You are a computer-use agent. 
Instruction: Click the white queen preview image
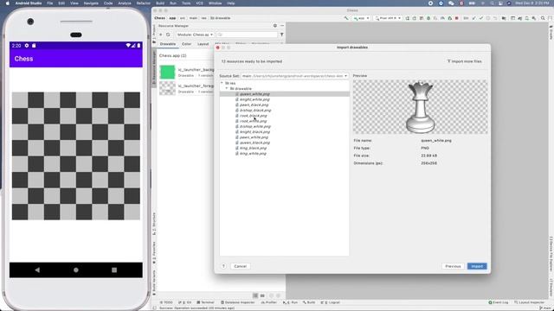click(420, 107)
